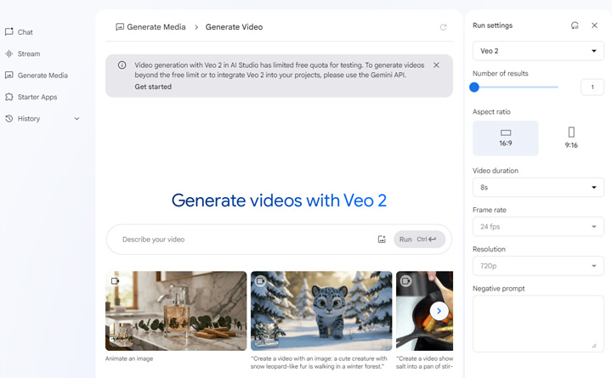Screen dimensions: 612x378
Task: Open the stir-fry pan example thumbnail
Action: pyautogui.click(x=425, y=311)
